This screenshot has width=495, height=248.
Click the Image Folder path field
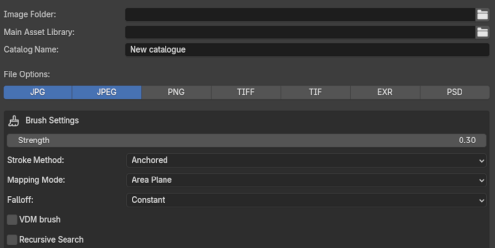300,14
